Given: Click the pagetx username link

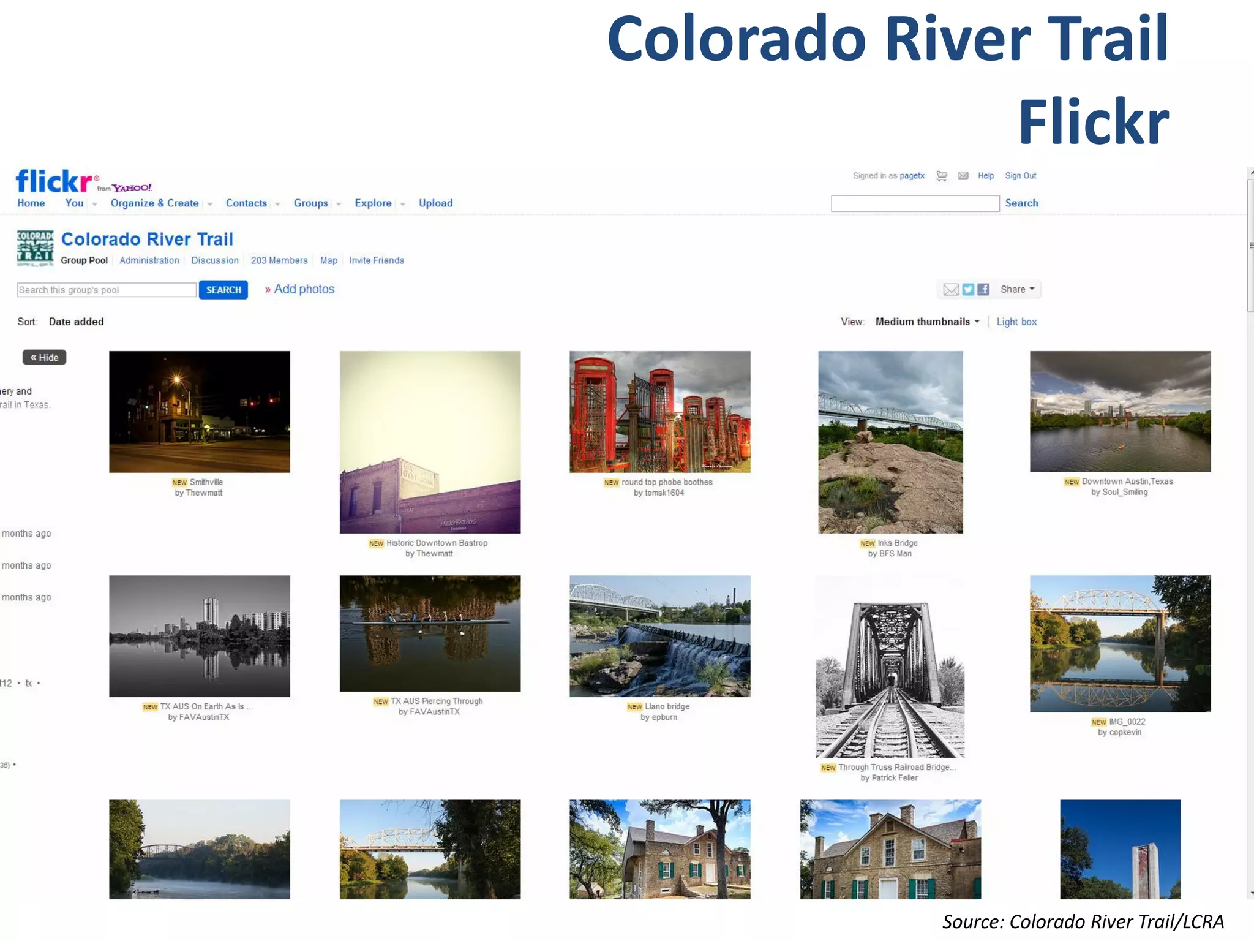Looking at the screenshot, I should point(912,176).
